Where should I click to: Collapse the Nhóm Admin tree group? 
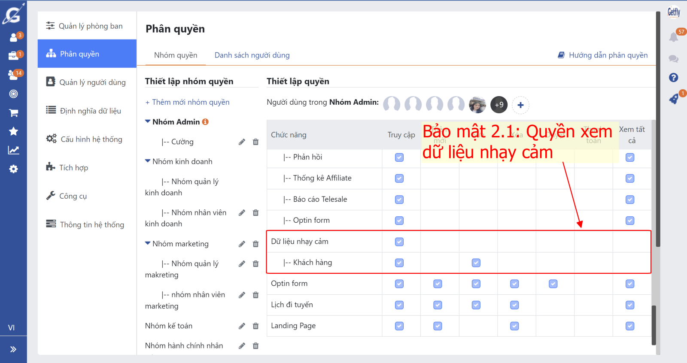tap(148, 122)
